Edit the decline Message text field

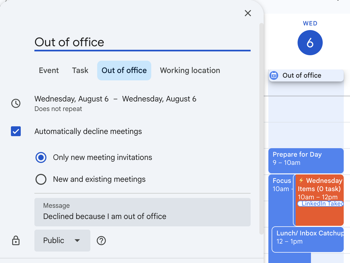(142, 216)
